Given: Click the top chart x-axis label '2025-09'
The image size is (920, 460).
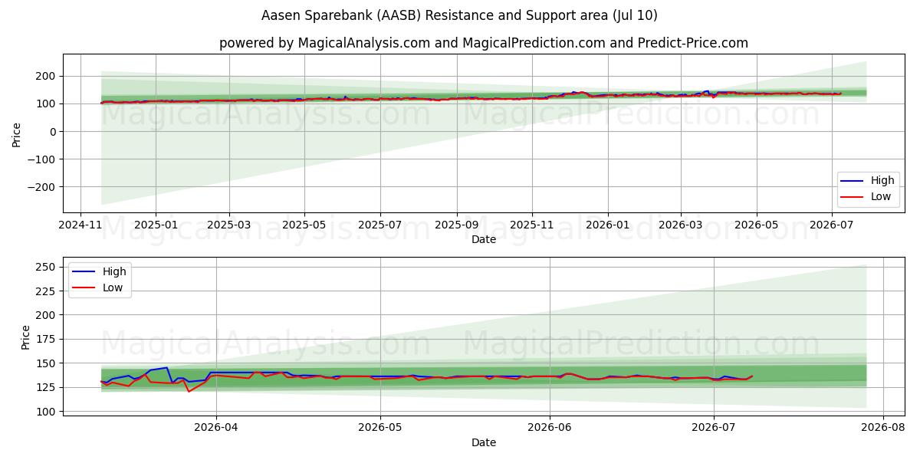Looking at the screenshot, I should pos(457,226).
